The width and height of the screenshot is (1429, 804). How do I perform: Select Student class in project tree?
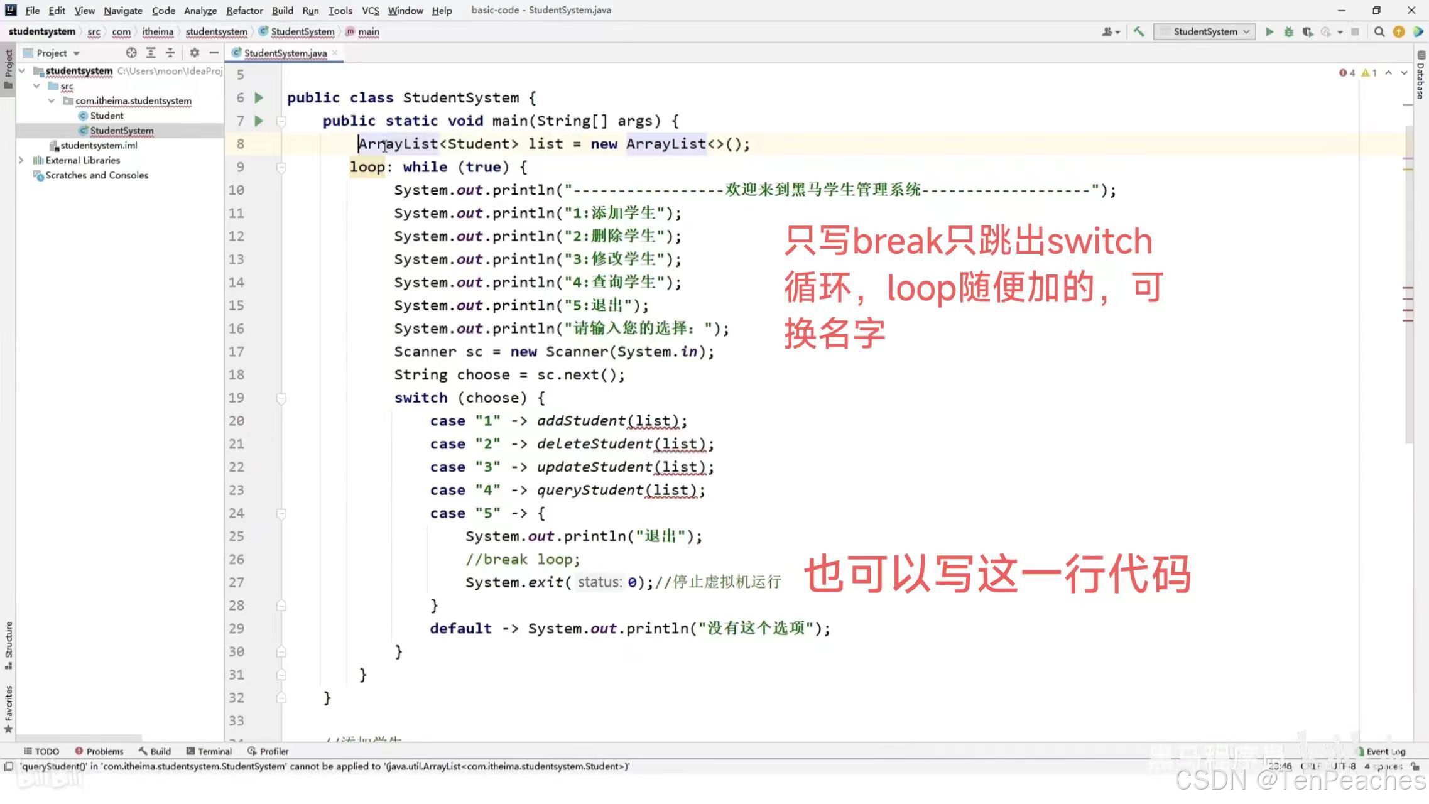(106, 116)
